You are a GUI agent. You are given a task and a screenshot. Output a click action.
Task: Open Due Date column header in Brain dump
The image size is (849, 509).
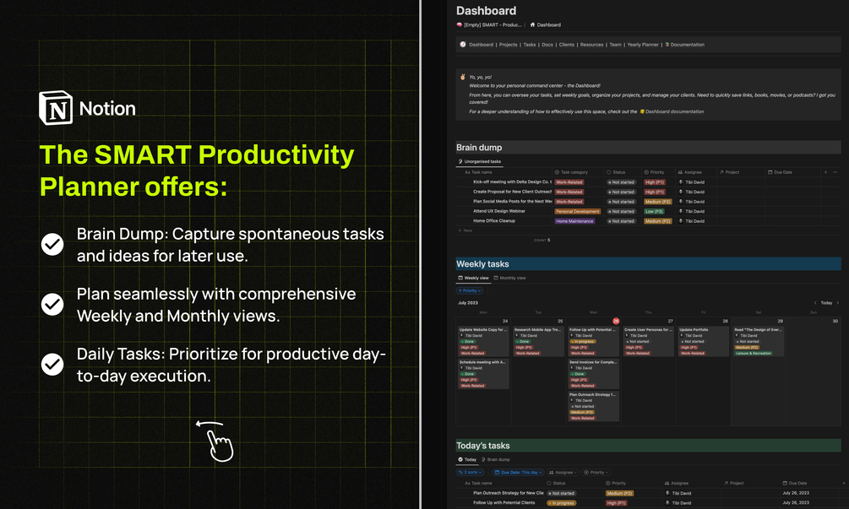click(781, 172)
